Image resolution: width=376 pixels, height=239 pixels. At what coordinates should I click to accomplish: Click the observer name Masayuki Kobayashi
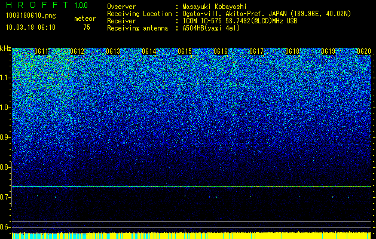(x=215, y=7)
